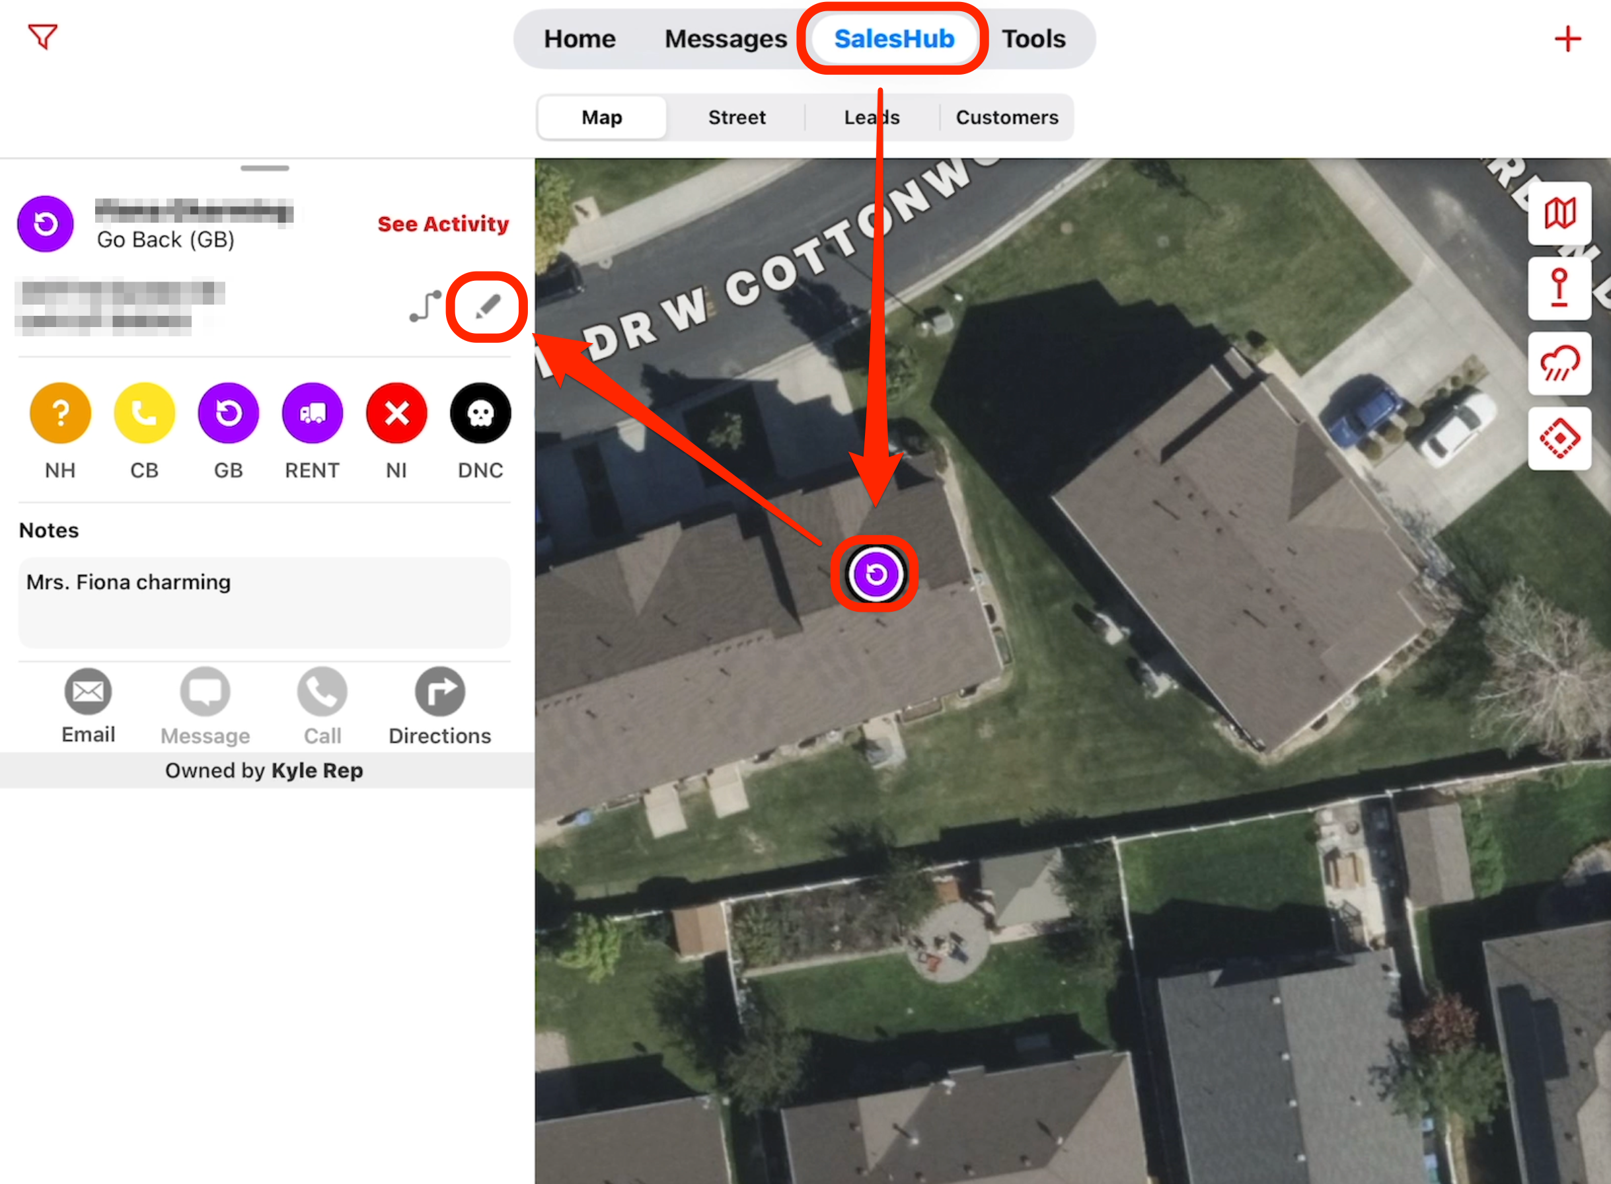
Task: Tap the Directions button
Action: [x=440, y=706]
